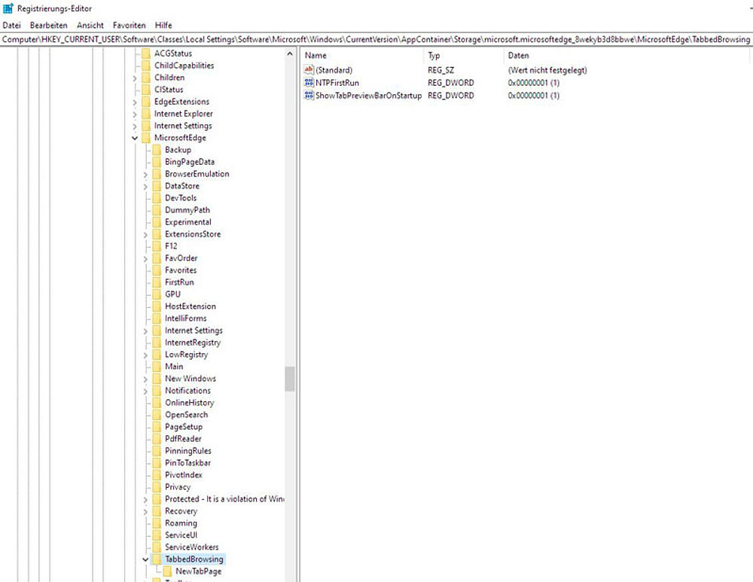
Task: Select the PageSetup key label
Action: point(184,427)
